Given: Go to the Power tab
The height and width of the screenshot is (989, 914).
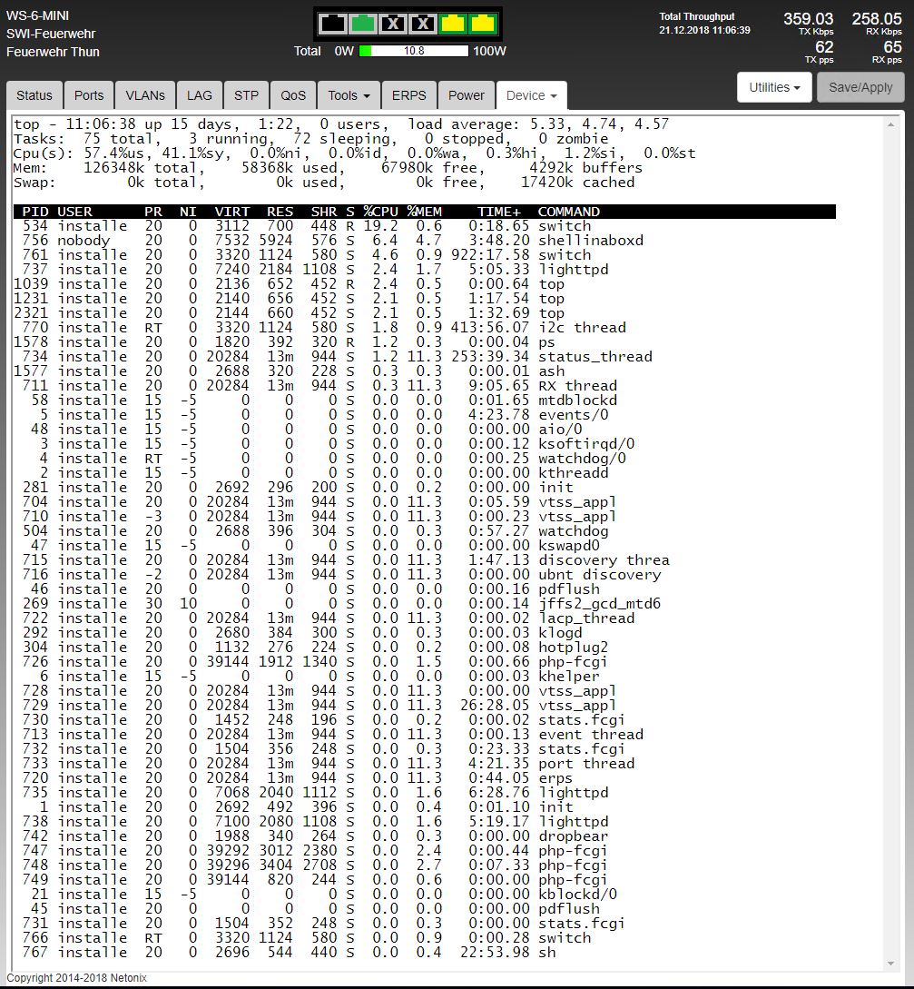Looking at the screenshot, I should click(467, 95).
